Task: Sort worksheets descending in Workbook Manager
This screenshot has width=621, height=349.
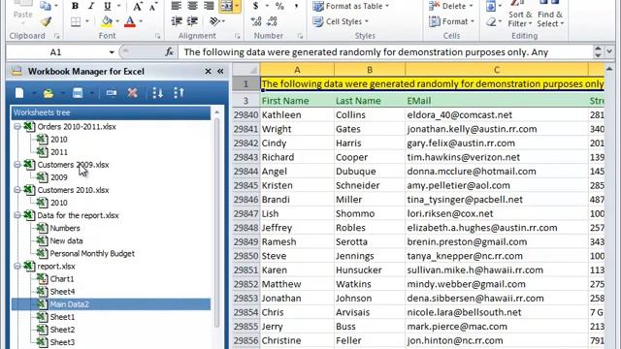Action: 179,93
